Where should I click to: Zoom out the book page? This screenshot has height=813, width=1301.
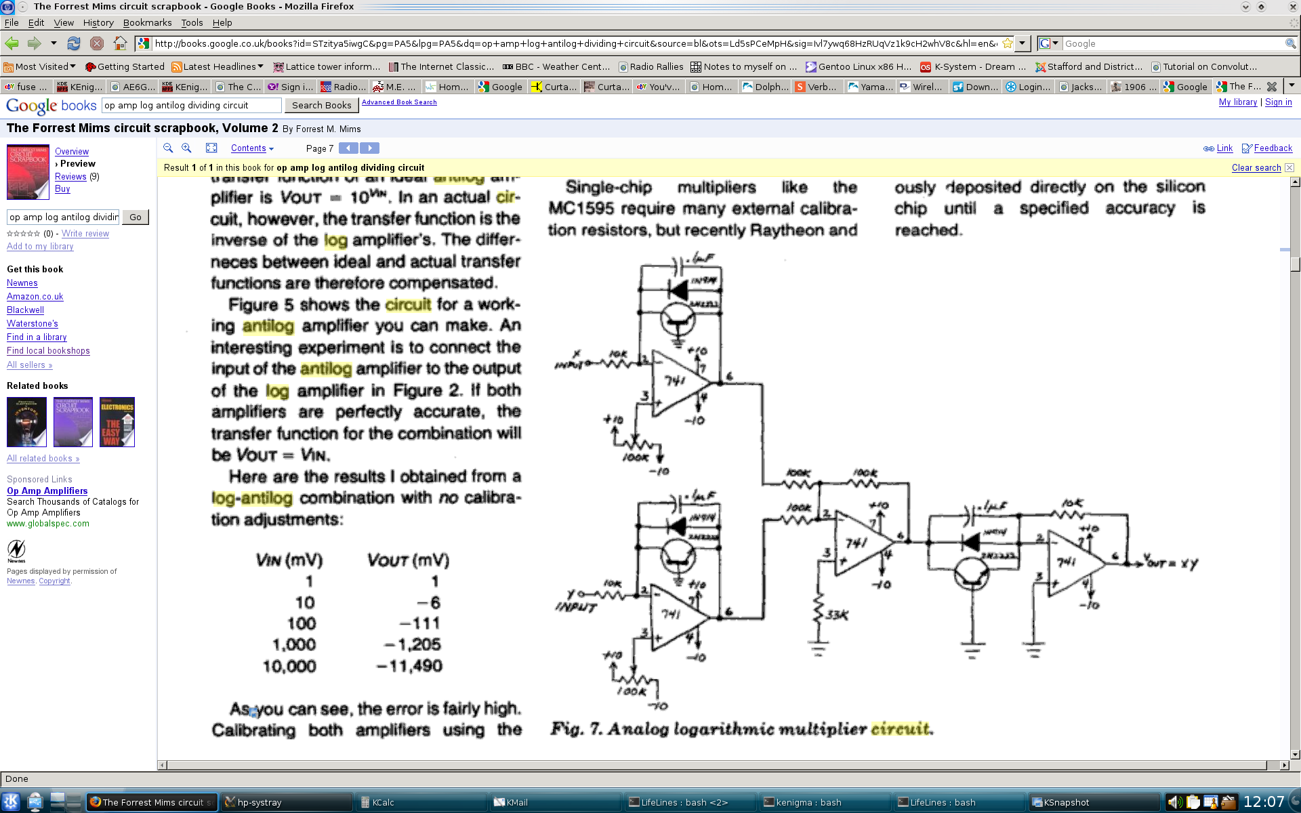[x=168, y=148]
